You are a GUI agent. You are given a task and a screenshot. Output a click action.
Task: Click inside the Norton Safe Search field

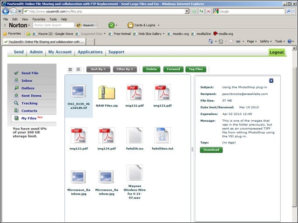coord(54,25)
